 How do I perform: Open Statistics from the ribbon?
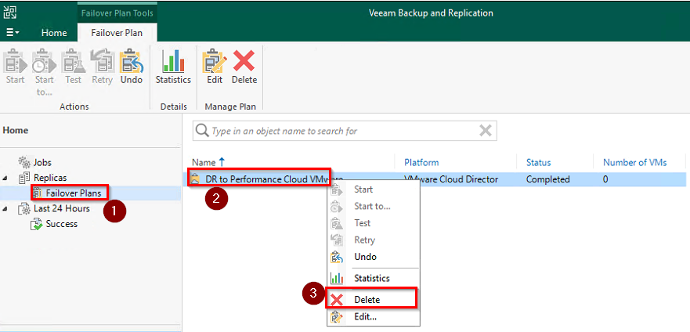[x=173, y=67]
